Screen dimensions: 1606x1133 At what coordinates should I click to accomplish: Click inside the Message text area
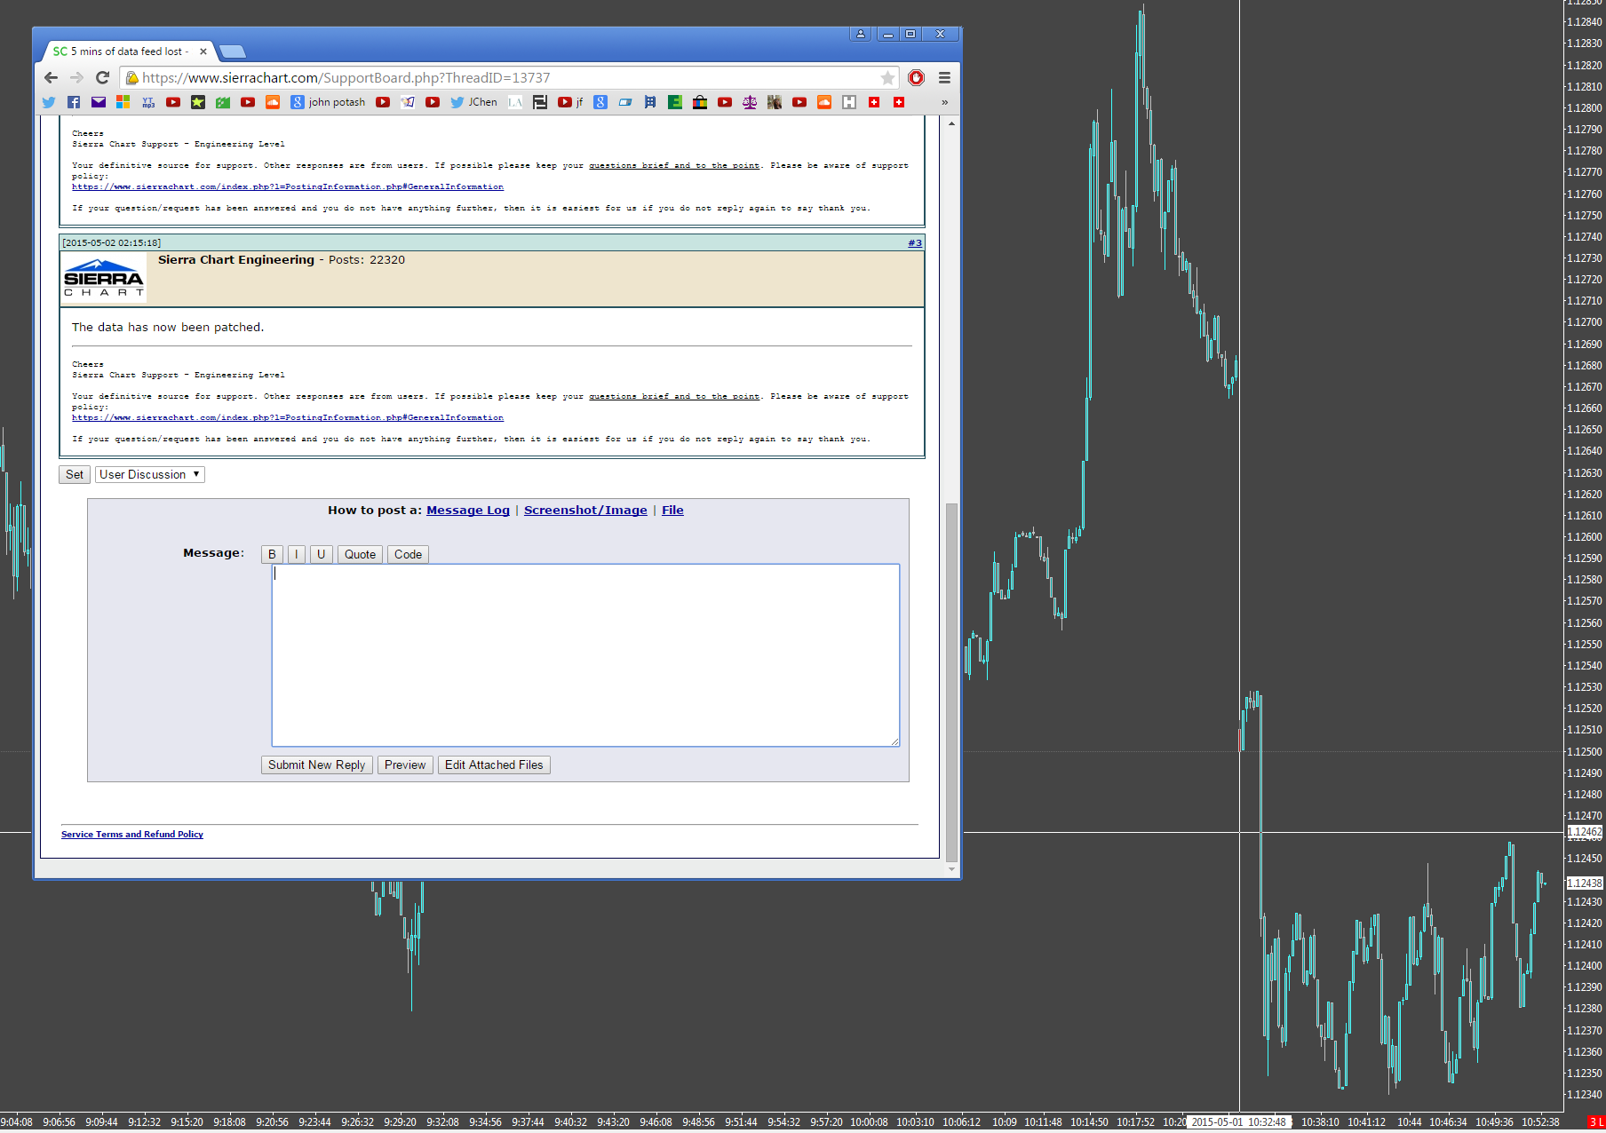point(585,655)
